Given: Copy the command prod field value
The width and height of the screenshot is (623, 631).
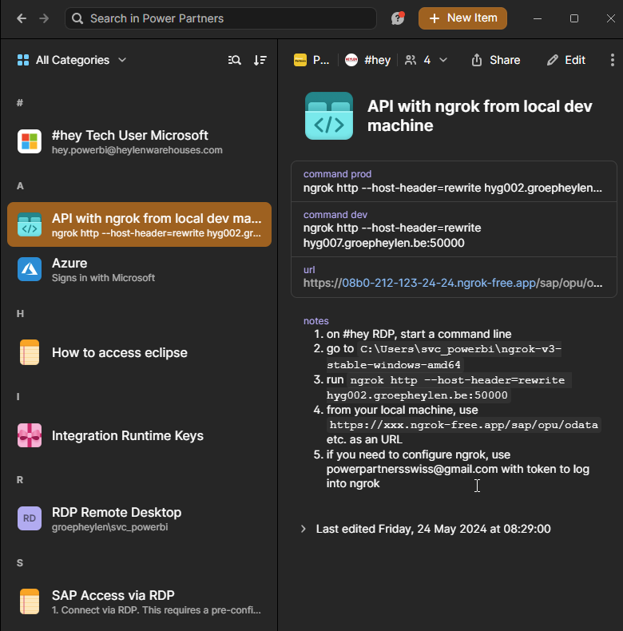Looking at the screenshot, I should [454, 181].
